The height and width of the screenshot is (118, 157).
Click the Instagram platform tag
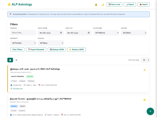pos(22,81)
